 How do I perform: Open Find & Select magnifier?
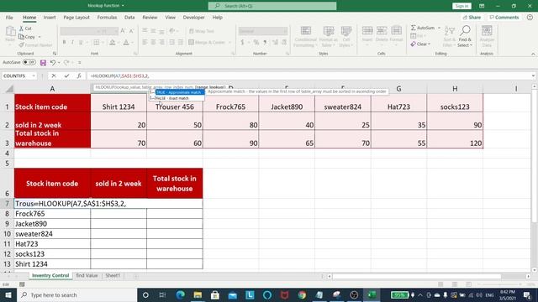[465, 36]
